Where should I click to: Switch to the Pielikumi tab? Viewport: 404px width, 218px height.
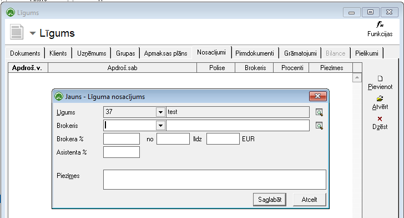367,53
